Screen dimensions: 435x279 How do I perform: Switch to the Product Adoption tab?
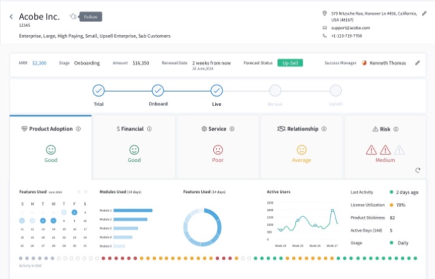click(x=51, y=147)
